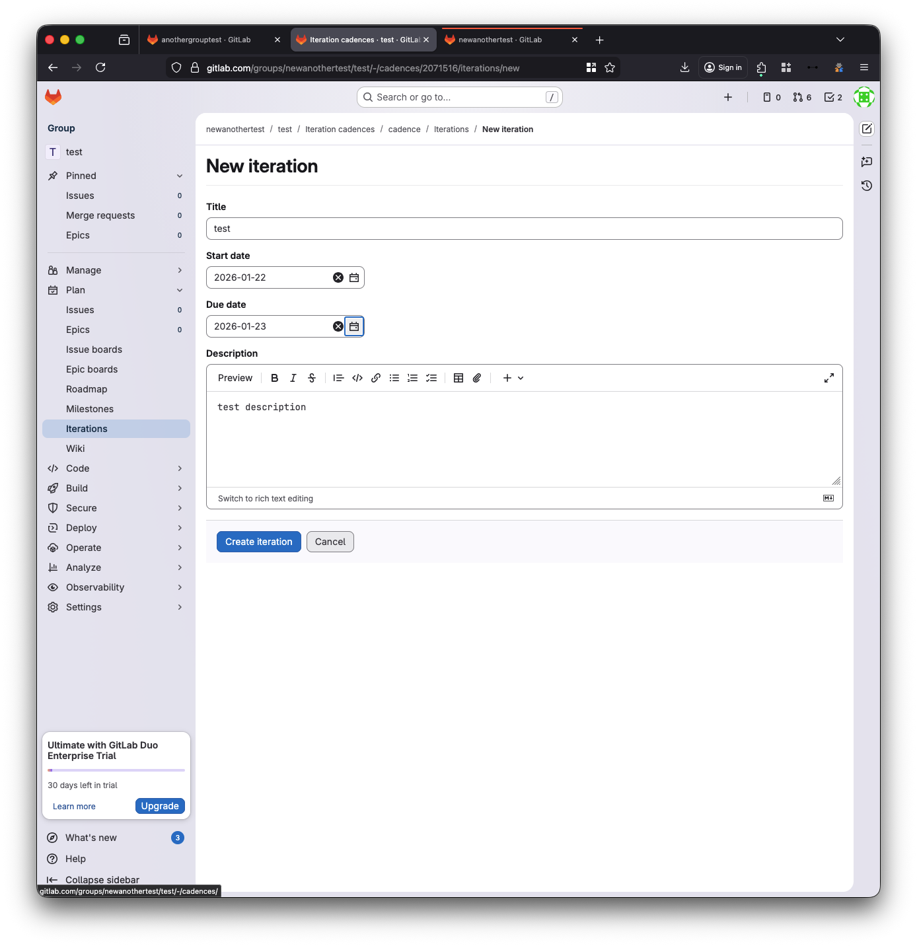This screenshot has width=917, height=946.
Task: Click the Iteration cadences breadcrumb link
Action: pyautogui.click(x=340, y=129)
